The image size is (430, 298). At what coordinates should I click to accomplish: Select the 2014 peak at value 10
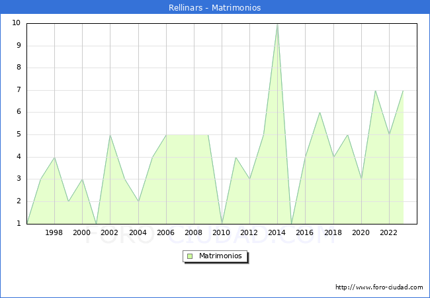tap(277, 24)
